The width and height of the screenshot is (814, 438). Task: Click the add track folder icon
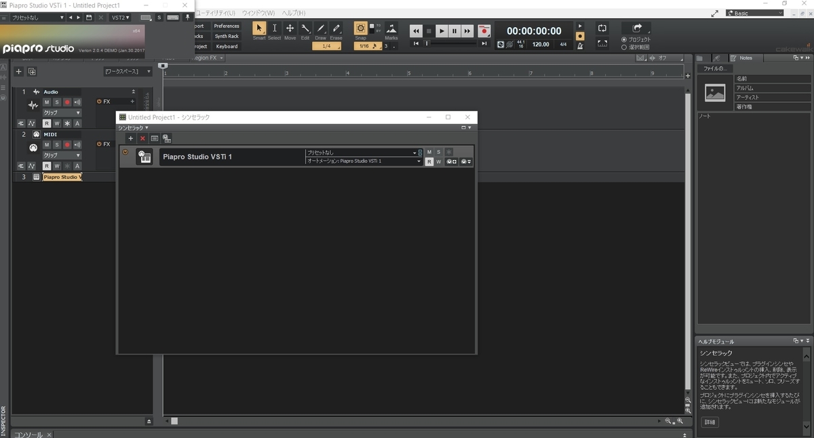point(31,71)
